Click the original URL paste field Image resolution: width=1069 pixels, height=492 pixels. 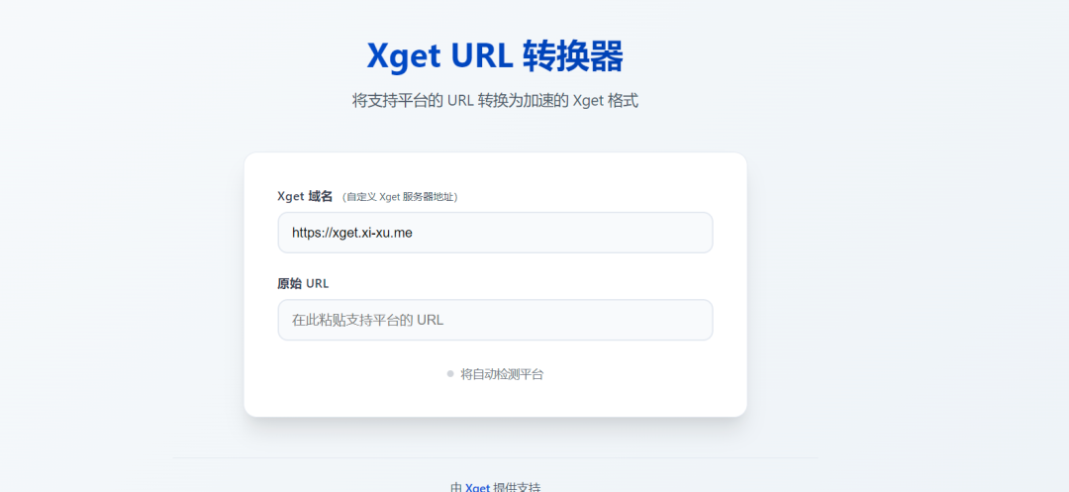click(x=495, y=320)
